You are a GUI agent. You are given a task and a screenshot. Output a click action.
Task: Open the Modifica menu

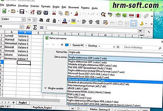[x=11, y=5]
